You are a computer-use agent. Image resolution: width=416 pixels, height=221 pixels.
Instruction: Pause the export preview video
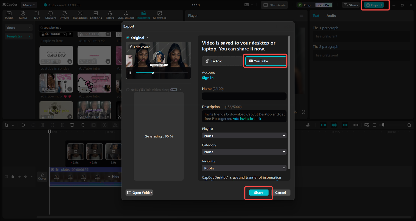(130, 73)
